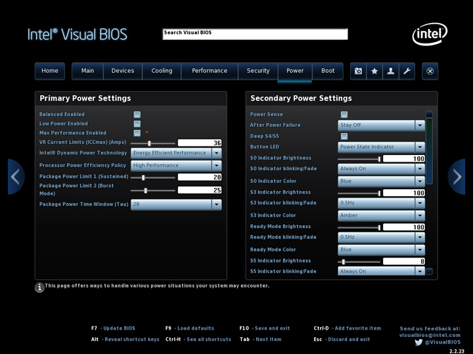Click Package Power Limit 1 value field
This screenshot has height=354, width=473.
[200, 177]
